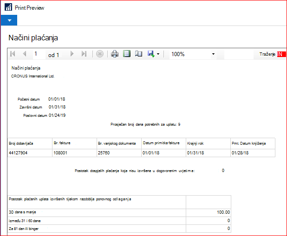Go to next page arrow
287x236 pixels.
click(x=72, y=54)
